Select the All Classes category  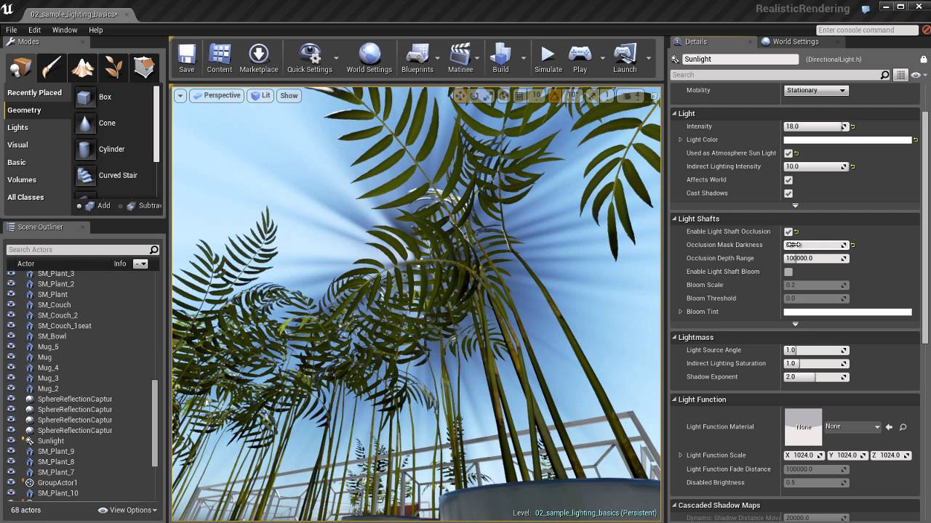coord(25,198)
